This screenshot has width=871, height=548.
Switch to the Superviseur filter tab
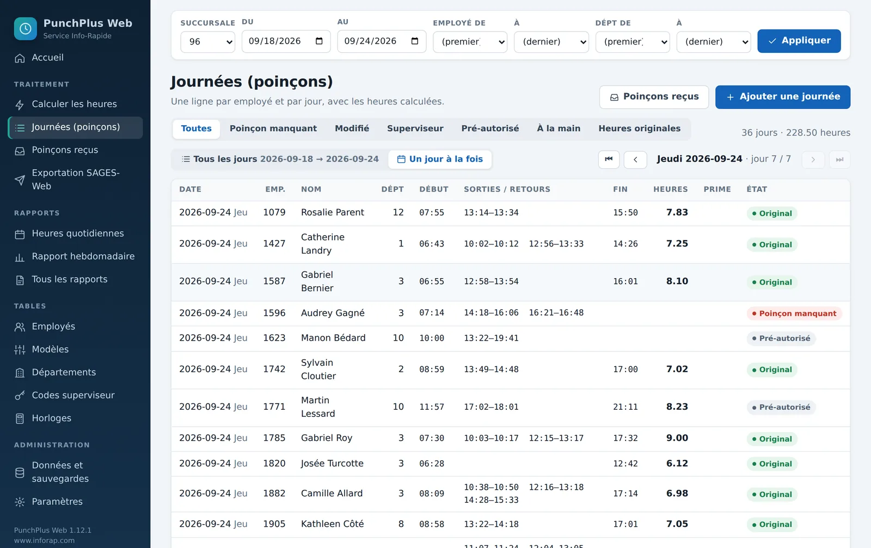[415, 129]
